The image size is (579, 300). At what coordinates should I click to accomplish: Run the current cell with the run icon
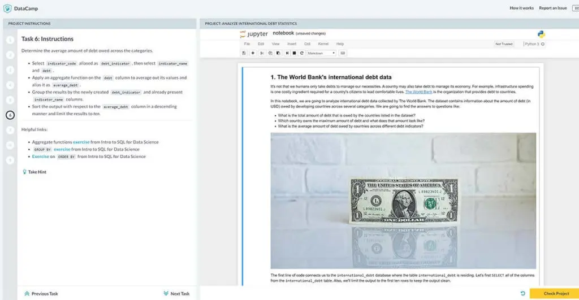click(x=287, y=53)
